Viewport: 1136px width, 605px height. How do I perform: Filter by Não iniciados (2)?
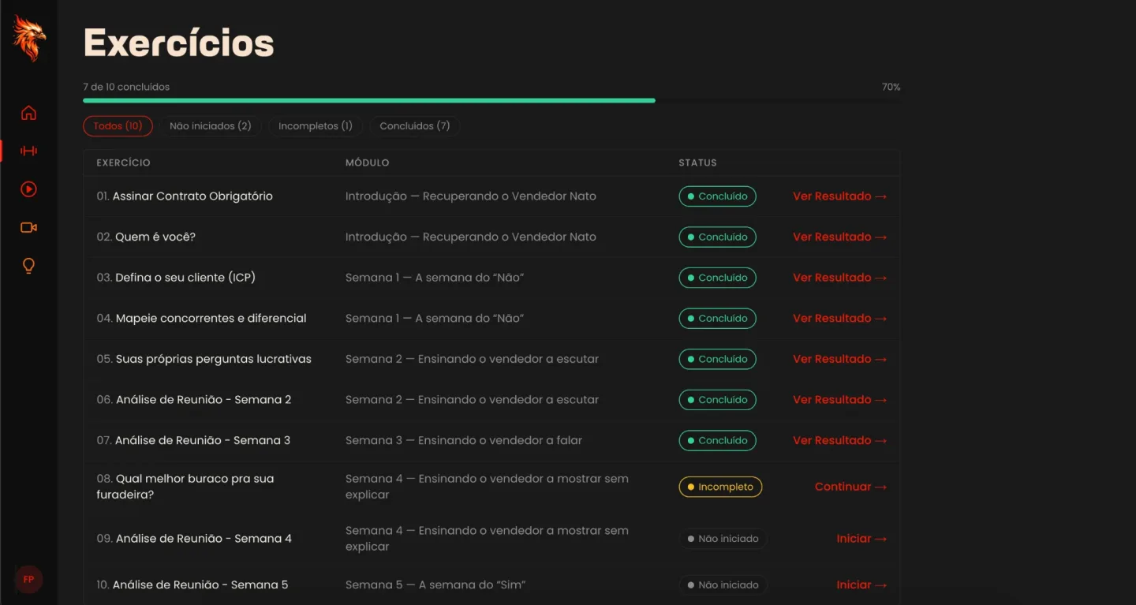tap(211, 126)
